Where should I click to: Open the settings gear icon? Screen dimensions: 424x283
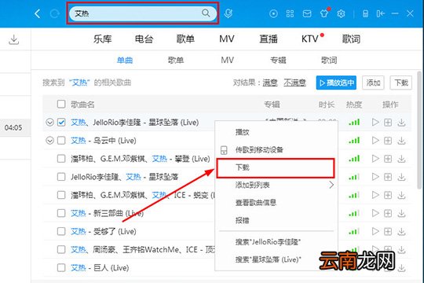pos(341,13)
